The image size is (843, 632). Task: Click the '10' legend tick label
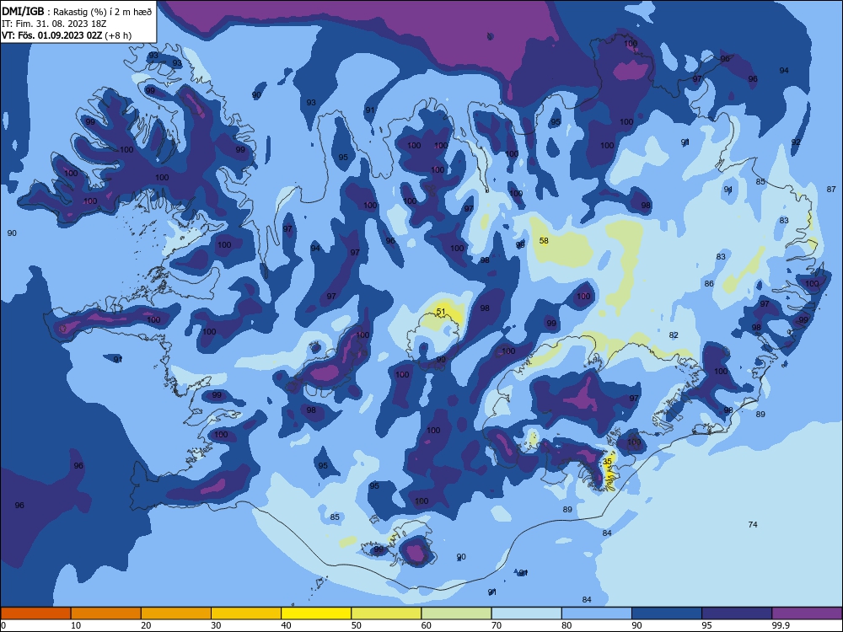[76, 625]
